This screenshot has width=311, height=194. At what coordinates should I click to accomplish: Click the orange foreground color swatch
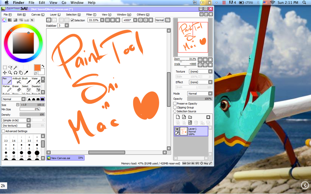tap(37, 68)
